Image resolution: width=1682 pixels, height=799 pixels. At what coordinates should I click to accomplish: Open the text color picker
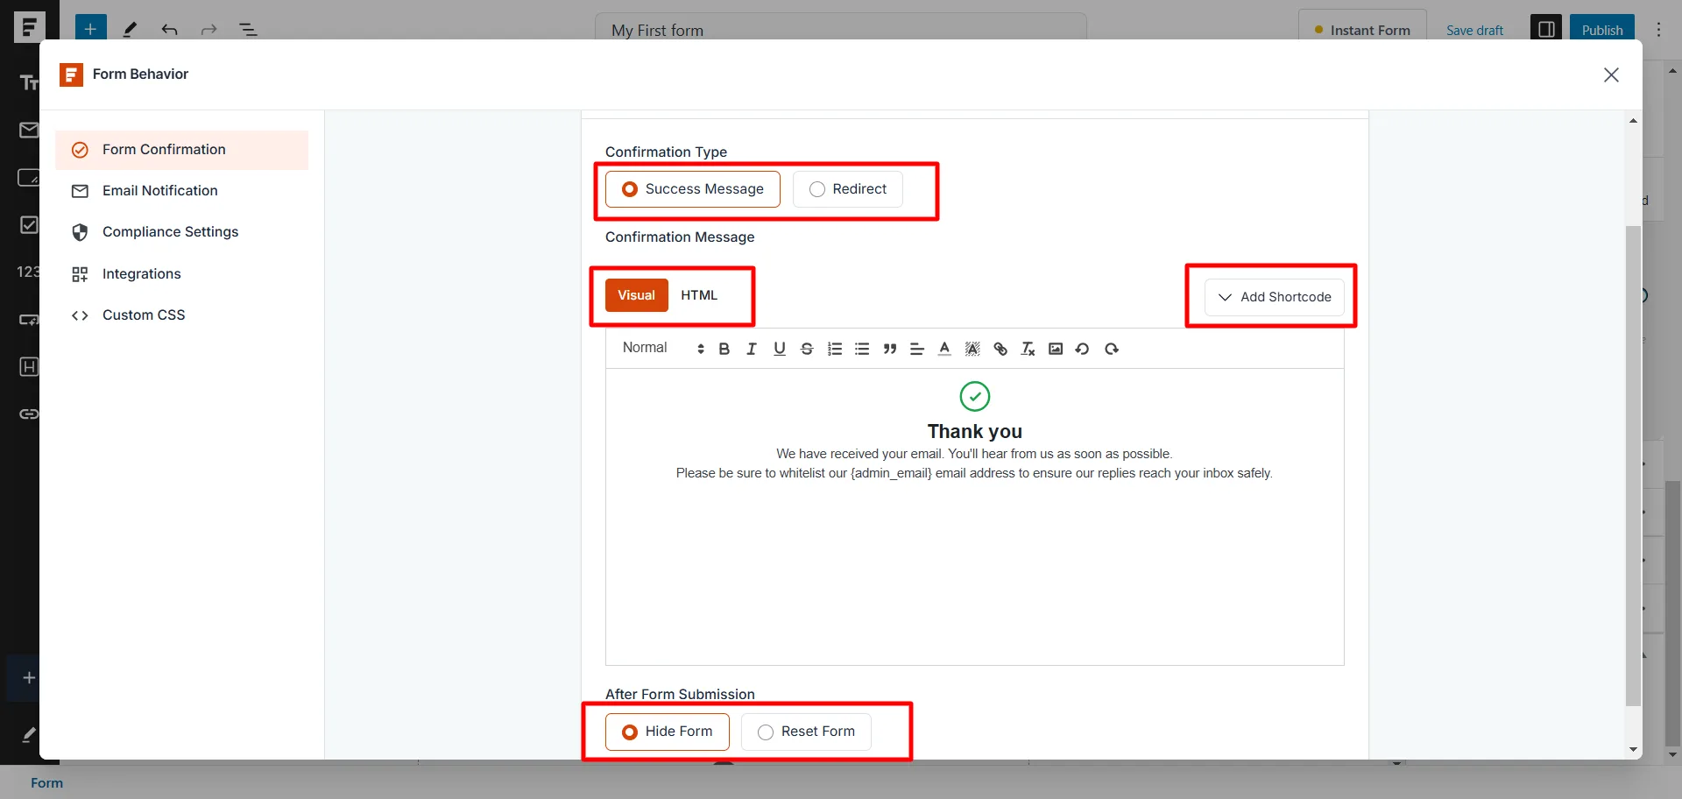[x=944, y=349]
